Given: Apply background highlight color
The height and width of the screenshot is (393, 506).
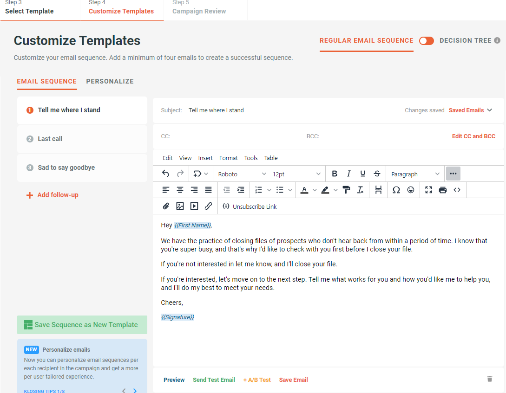Looking at the screenshot, I should pos(325,190).
